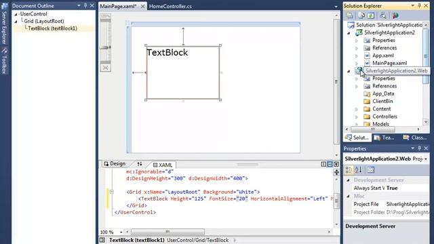Collapse the SilverlightApplication2 project node
The image size is (434, 244).
tap(349, 33)
